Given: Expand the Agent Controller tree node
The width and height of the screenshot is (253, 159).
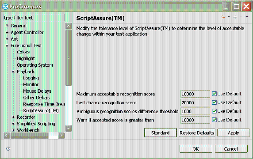Looking at the screenshot, I should pyautogui.click(x=7, y=32).
